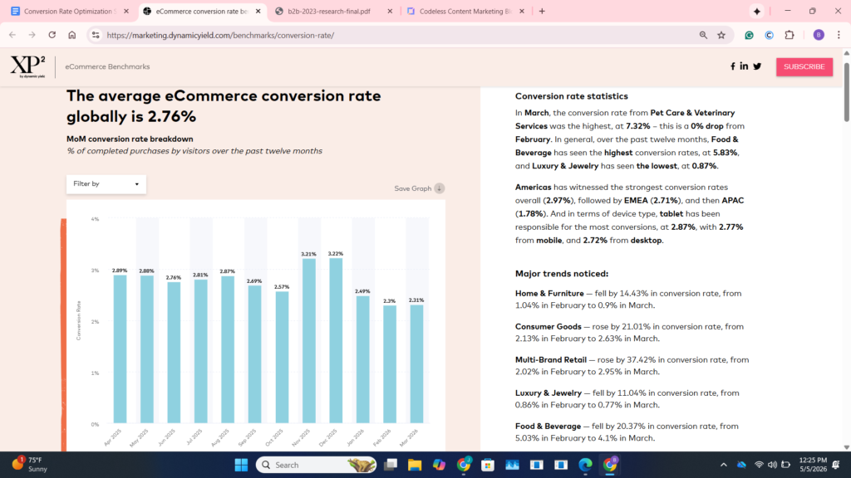Open Microsoft Store from taskbar
This screenshot has height=478, width=851.
pos(487,465)
